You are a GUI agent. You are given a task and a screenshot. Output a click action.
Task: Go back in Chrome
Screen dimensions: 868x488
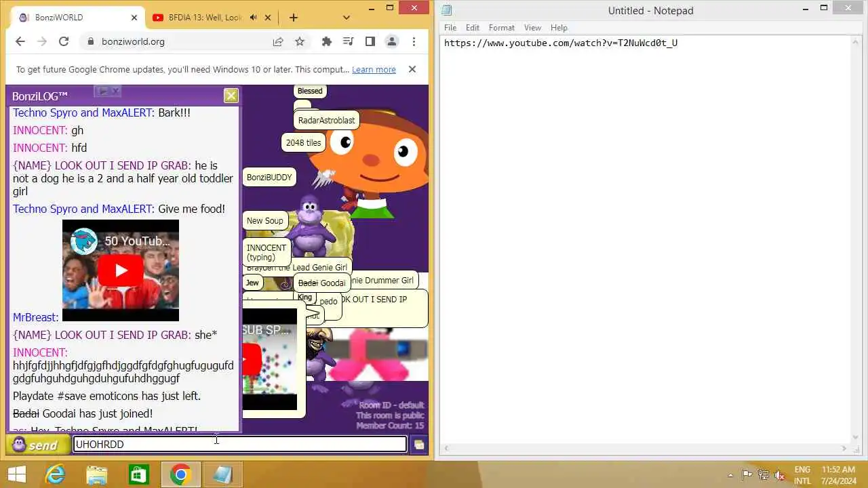(20, 41)
